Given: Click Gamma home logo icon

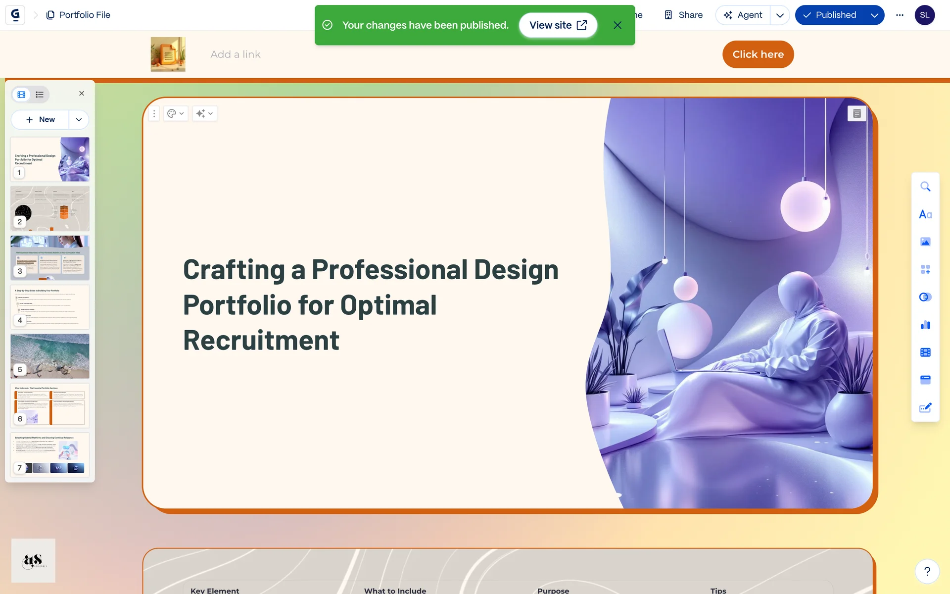Looking at the screenshot, I should point(15,15).
